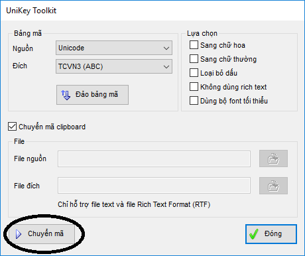Click the arrow of the Nguồn combo box
Viewport: 305px width, 256px height.
[166, 48]
